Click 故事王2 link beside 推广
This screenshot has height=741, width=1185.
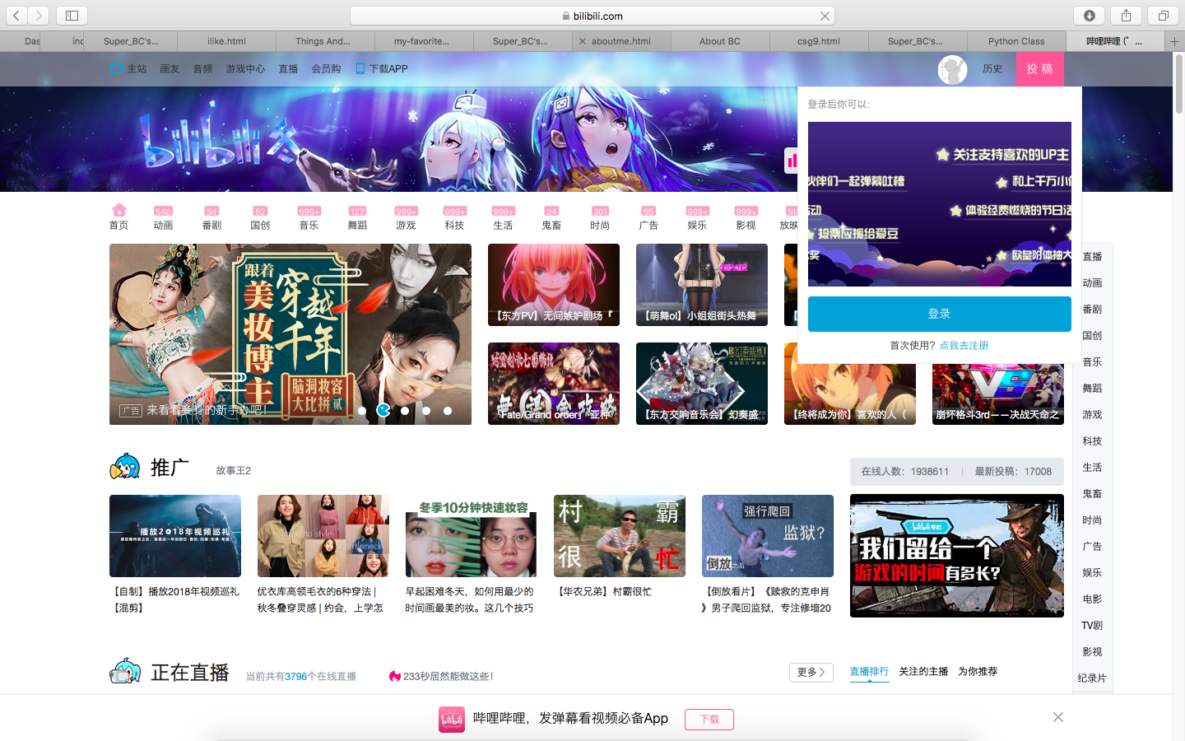tap(233, 471)
